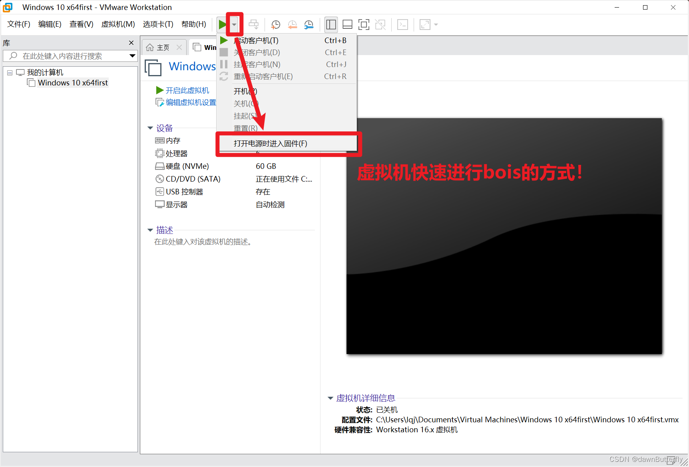Open the snapshot manager wrench-clock icon
Viewport: 689px width, 467px height.
[309, 25]
